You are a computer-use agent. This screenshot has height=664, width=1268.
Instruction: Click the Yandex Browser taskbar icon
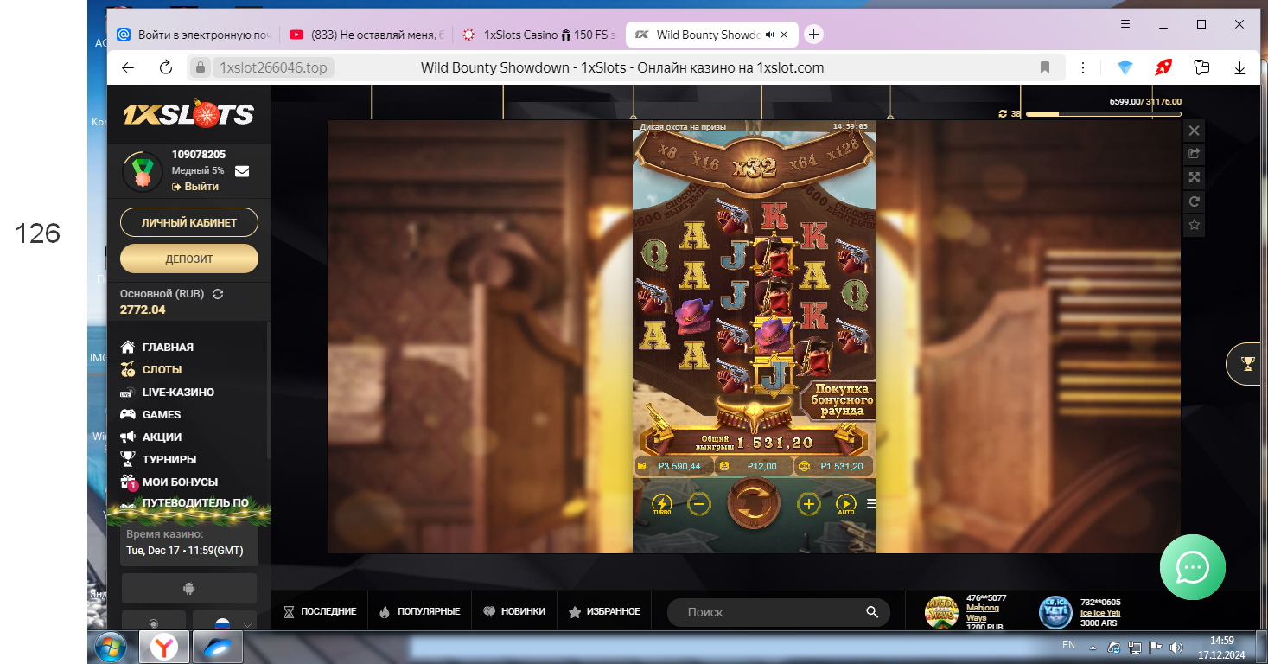coord(163,647)
